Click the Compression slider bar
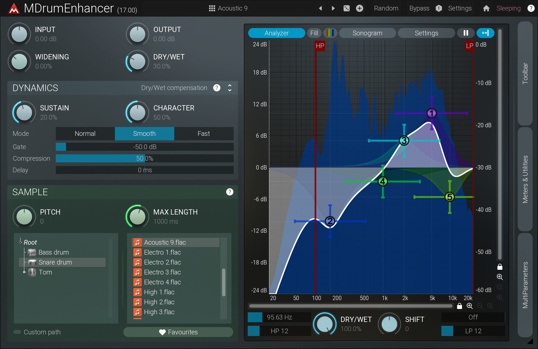The image size is (538, 349). point(144,158)
